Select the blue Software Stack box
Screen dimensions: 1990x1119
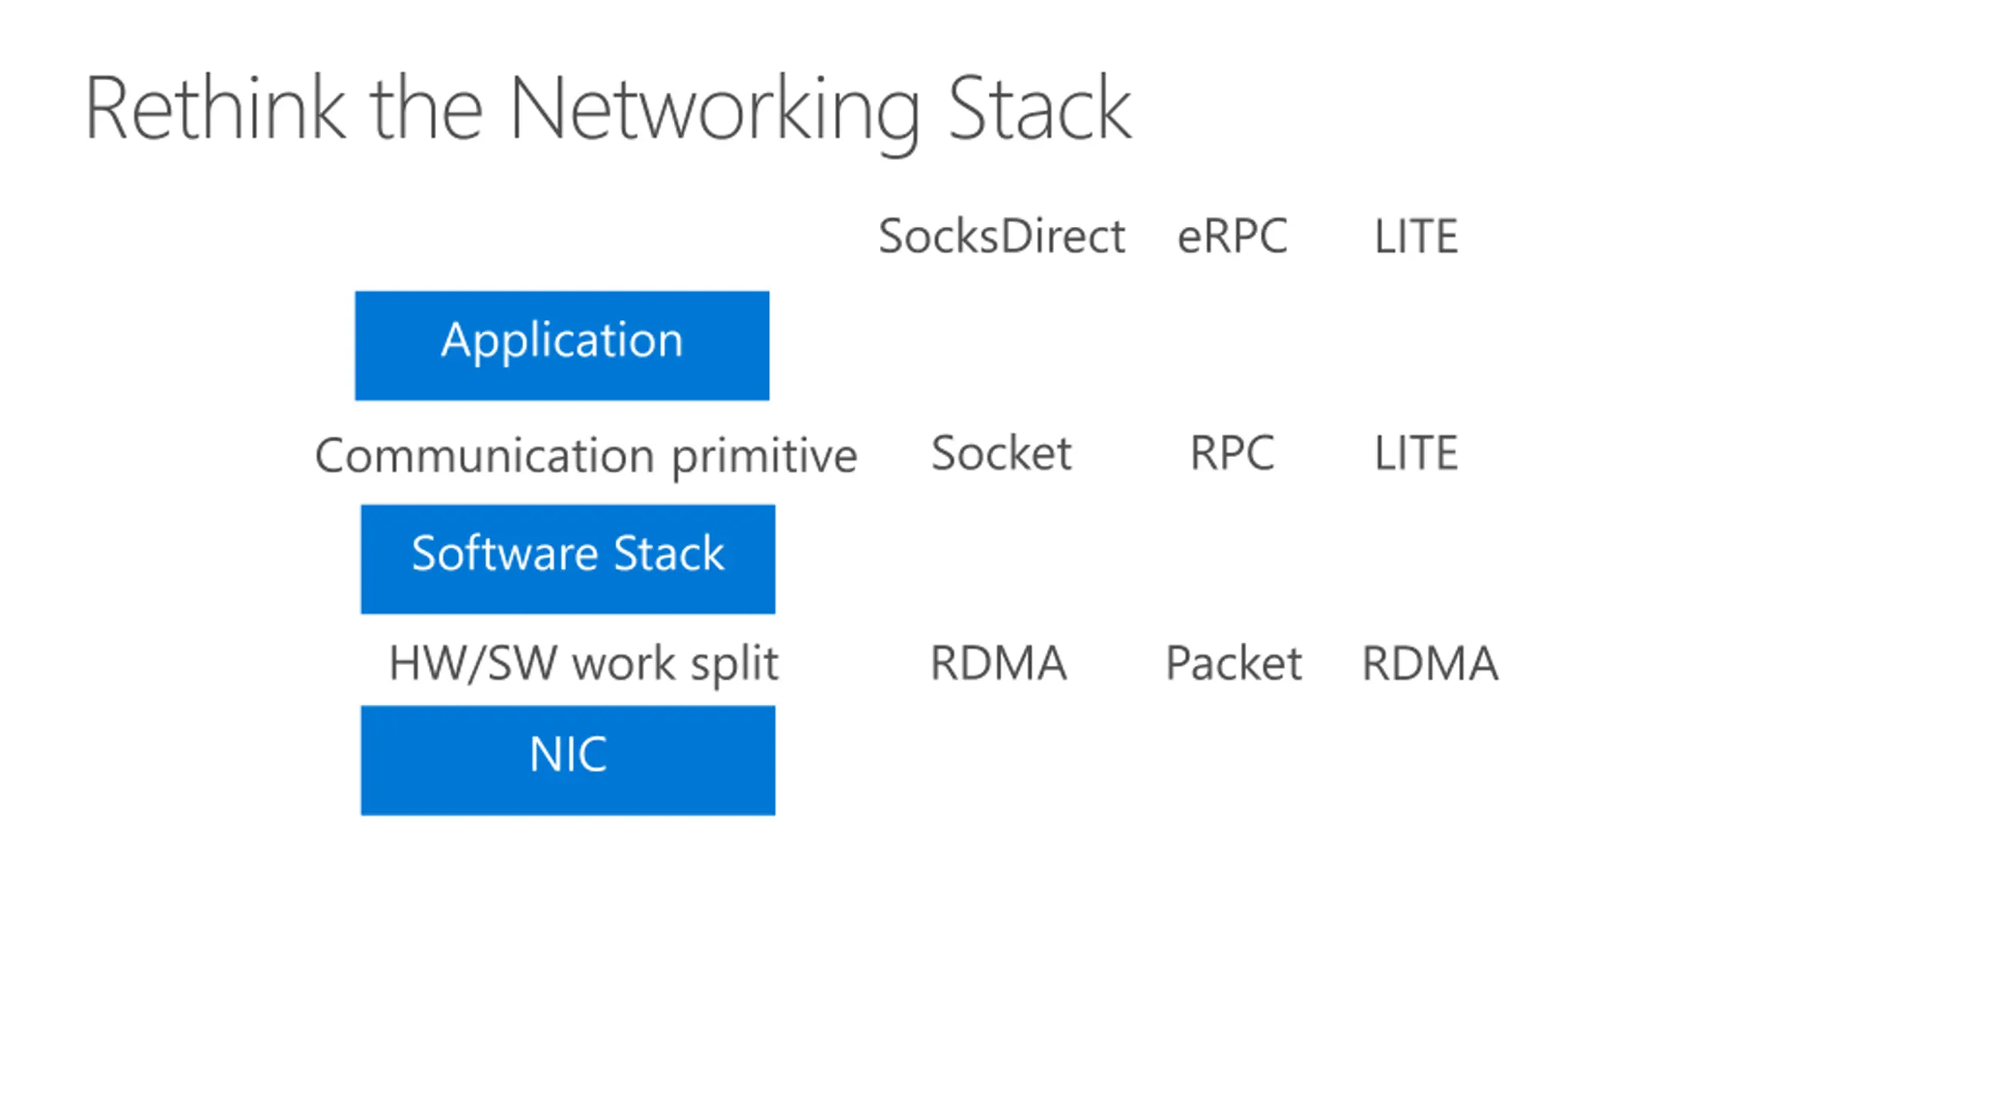point(567,559)
